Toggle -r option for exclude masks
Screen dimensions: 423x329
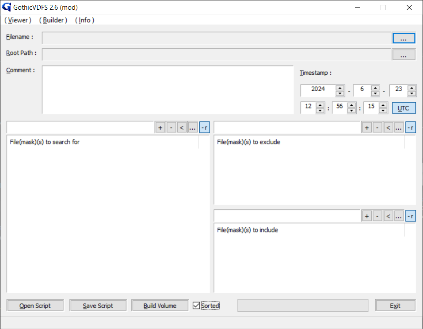411,128
